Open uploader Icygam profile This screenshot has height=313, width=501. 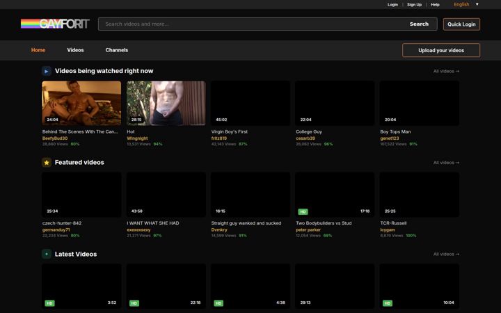click(388, 230)
